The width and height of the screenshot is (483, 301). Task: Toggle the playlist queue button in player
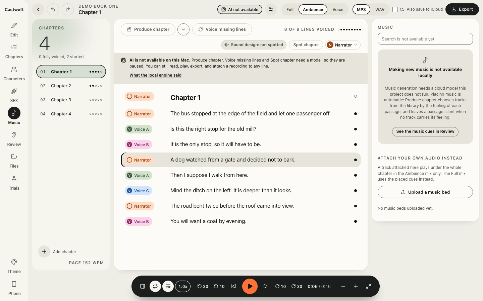[x=168, y=286]
